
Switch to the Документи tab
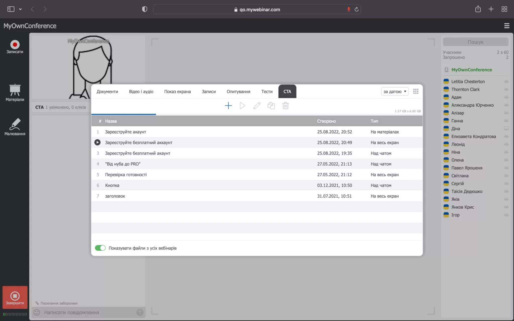[107, 92]
